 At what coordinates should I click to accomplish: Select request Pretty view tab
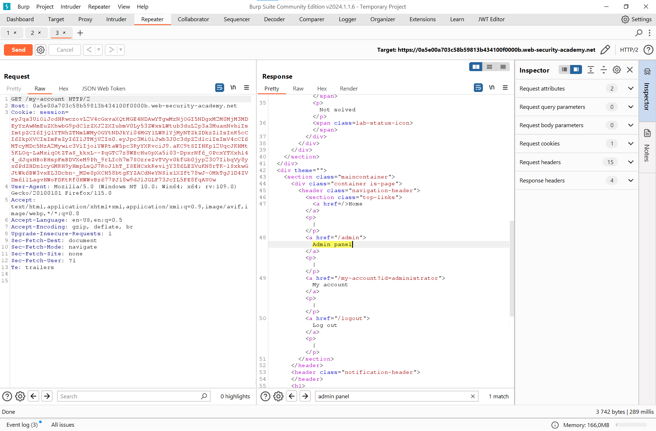click(x=14, y=88)
